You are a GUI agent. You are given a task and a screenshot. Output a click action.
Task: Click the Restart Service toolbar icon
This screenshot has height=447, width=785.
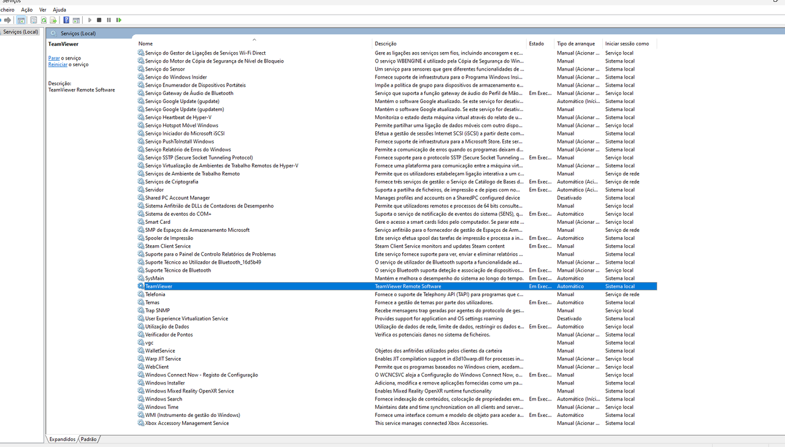[119, 20]
